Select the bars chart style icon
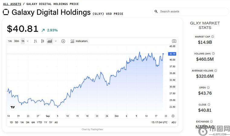Image resolution: width=230 pixels, height=136 pixels. pyautogui.click(x=35, y=41)
